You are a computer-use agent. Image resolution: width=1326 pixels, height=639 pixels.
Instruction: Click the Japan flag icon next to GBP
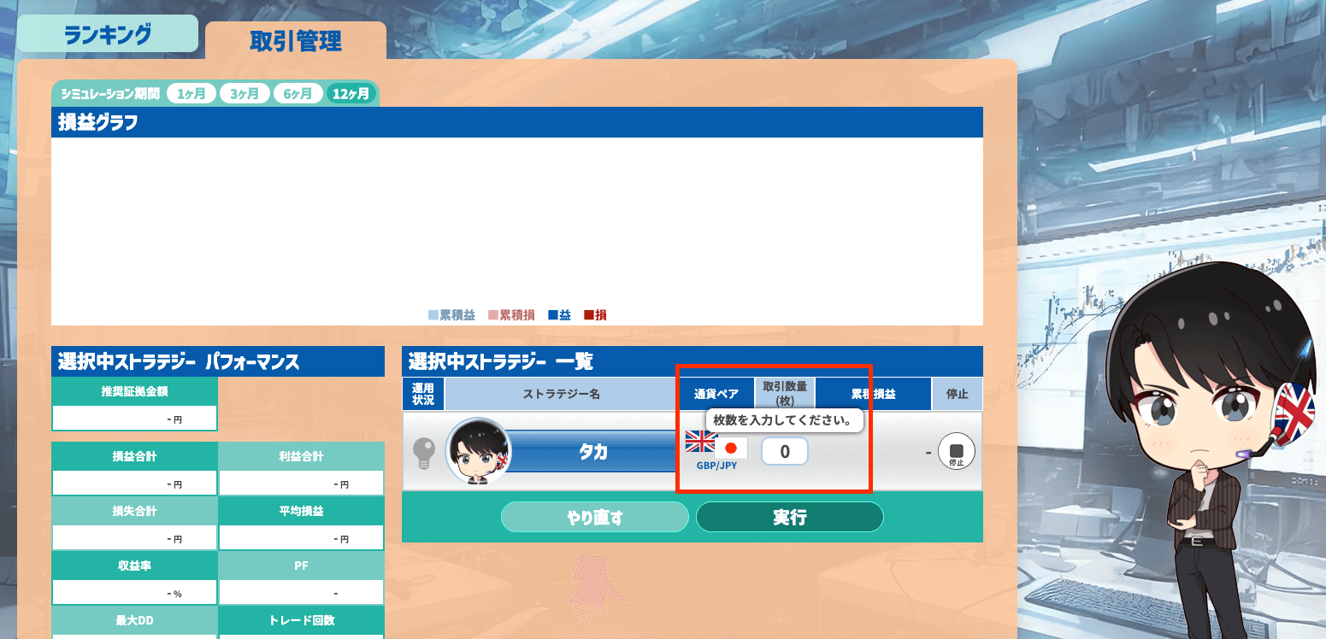pyautogui.click(x=733, y=446)
